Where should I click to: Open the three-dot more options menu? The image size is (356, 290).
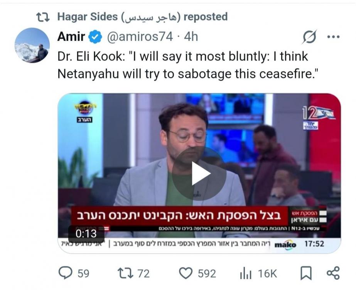click(333, 37)
